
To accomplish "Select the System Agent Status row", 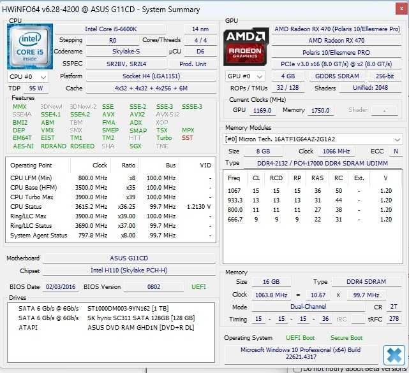I will coord(110,236).
